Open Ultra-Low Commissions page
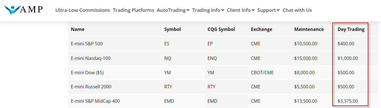The image size is (381, 108). 83,10
